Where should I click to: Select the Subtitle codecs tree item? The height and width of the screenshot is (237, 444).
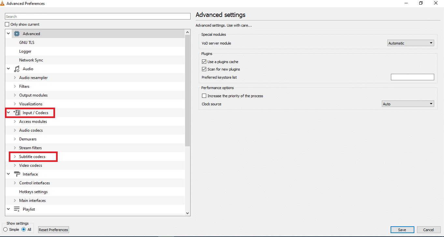coord(32,157)
